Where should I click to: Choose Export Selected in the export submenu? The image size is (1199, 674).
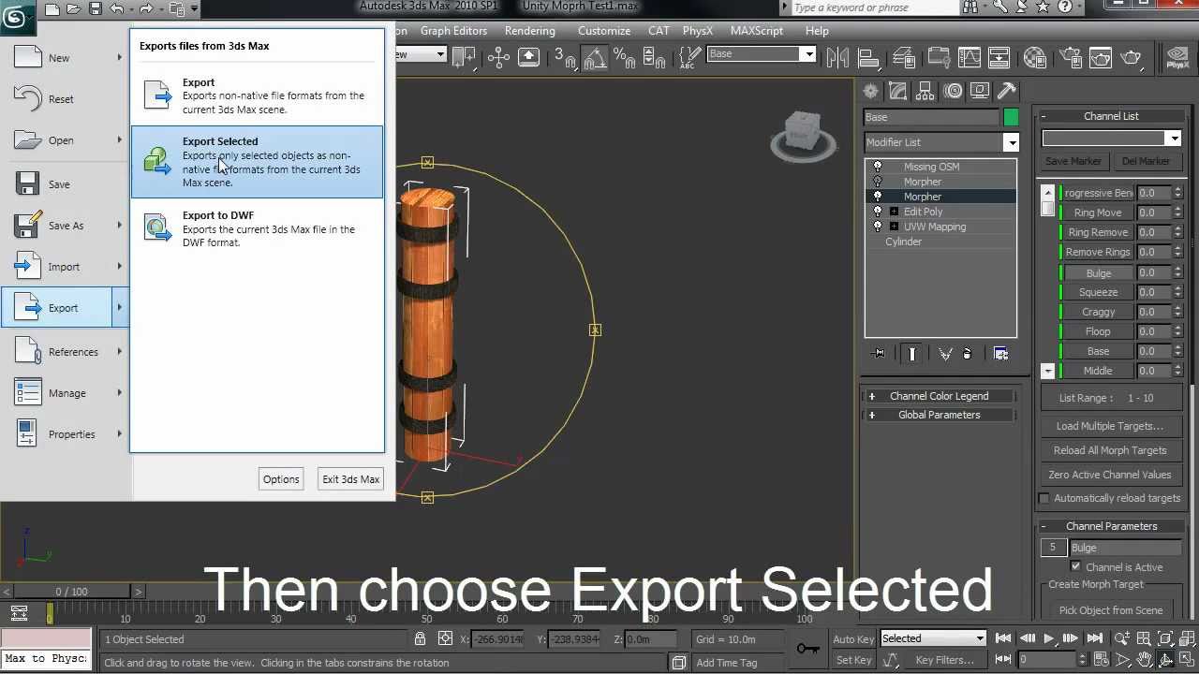click(x=257, y=162)
